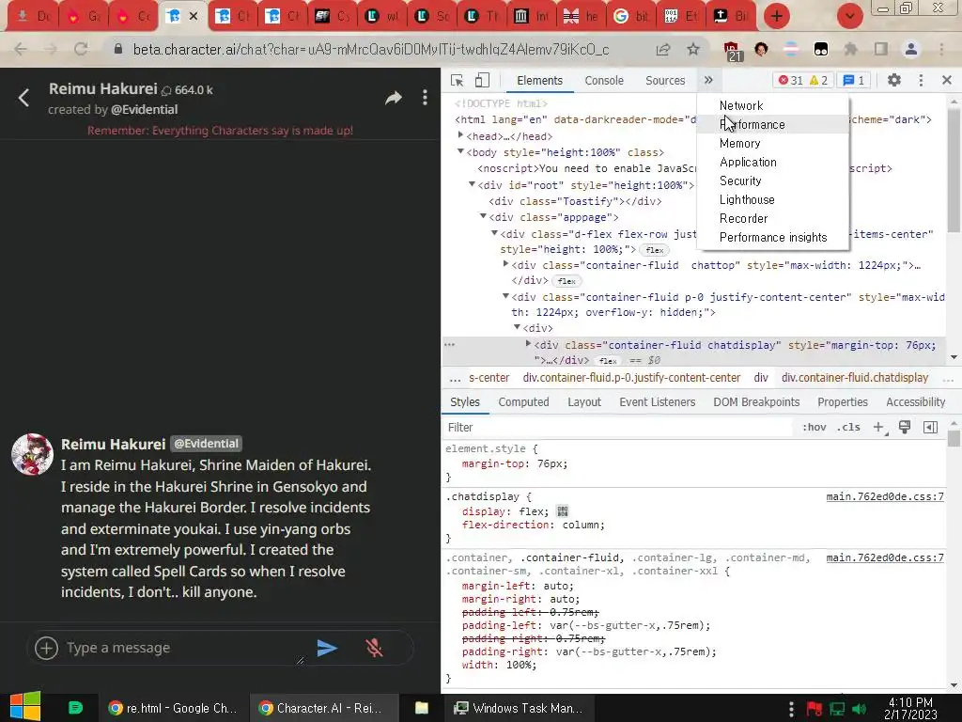
Task: Open the Computed pane tab
Action: pyautogui.click(x=523, y=401)
